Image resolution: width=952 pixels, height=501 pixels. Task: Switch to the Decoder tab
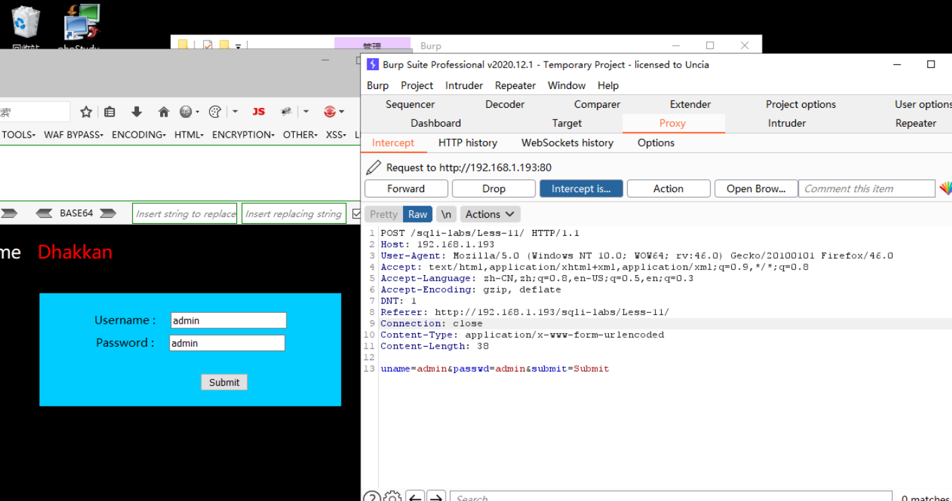[504, 105]
